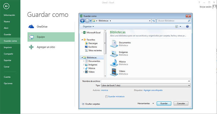Click the Iniciar sesión link
Screen dimensions: 217x114
pos(206,7)
